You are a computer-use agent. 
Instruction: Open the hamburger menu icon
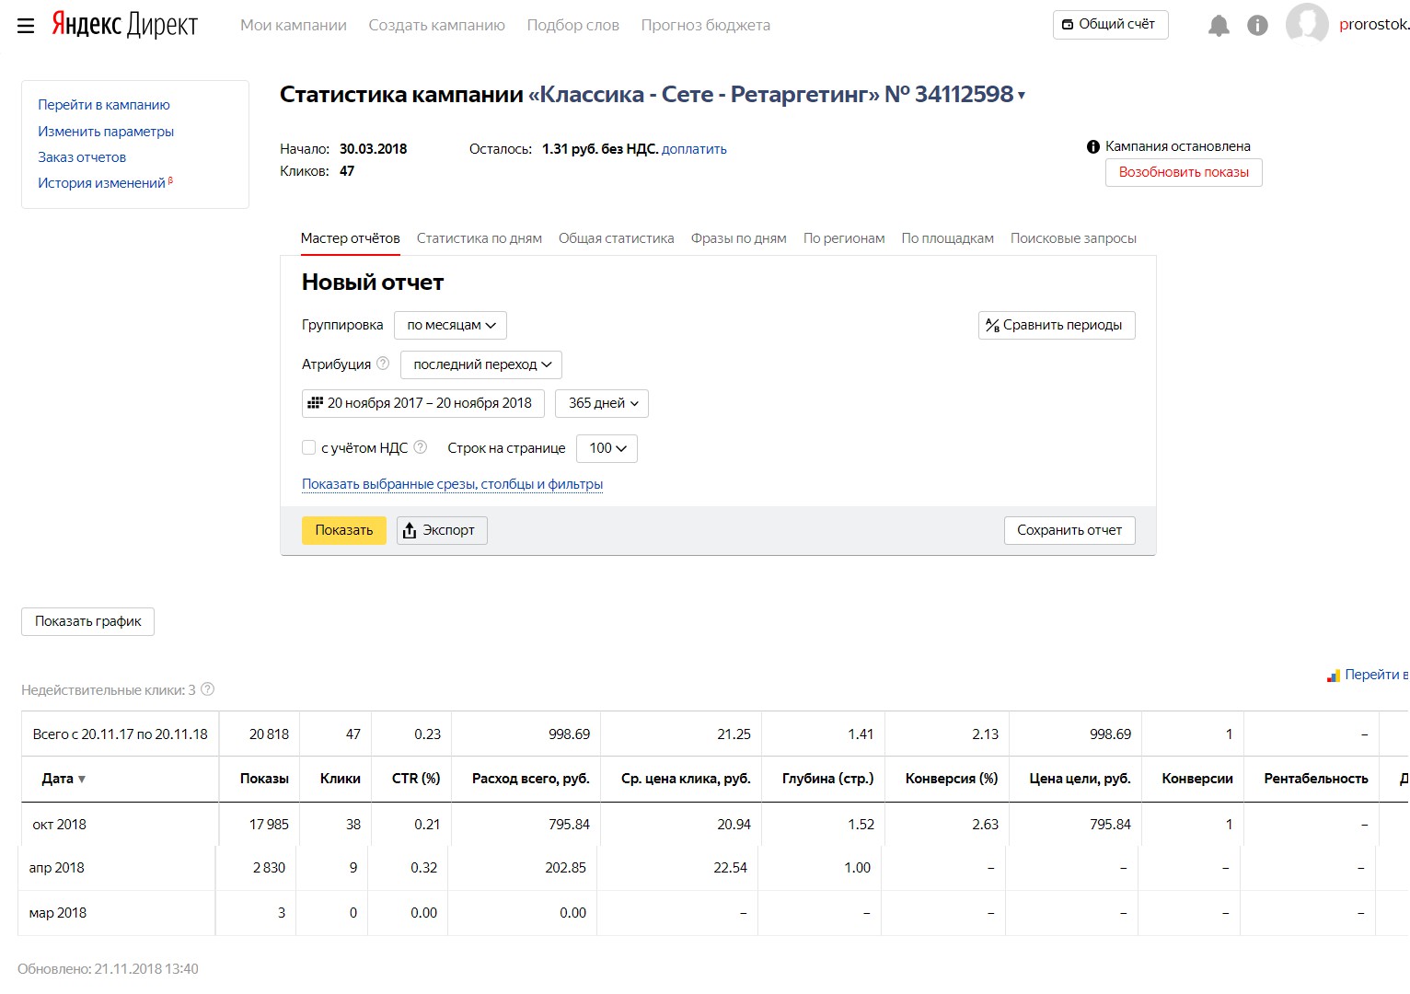[x=26, y=26]
